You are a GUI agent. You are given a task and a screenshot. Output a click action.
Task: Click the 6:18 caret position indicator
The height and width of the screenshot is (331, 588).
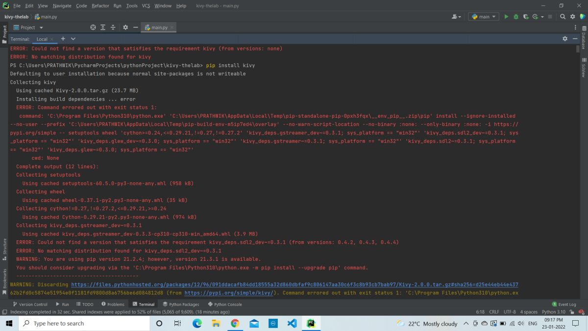480,312
